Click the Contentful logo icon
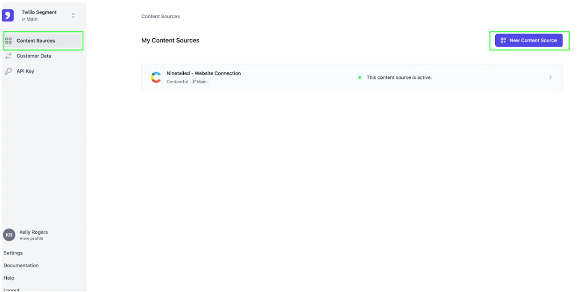This screenshot has width=587, height=292. coord(156,77)
